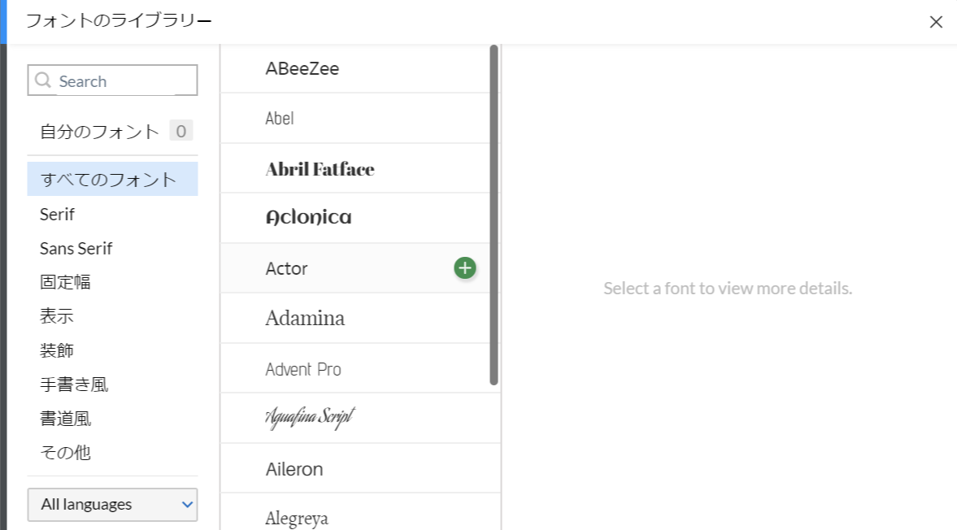The height and width of the screenshot is (530, 957).
Task: Type in the Search font field
Action: (x=122, y=81)
